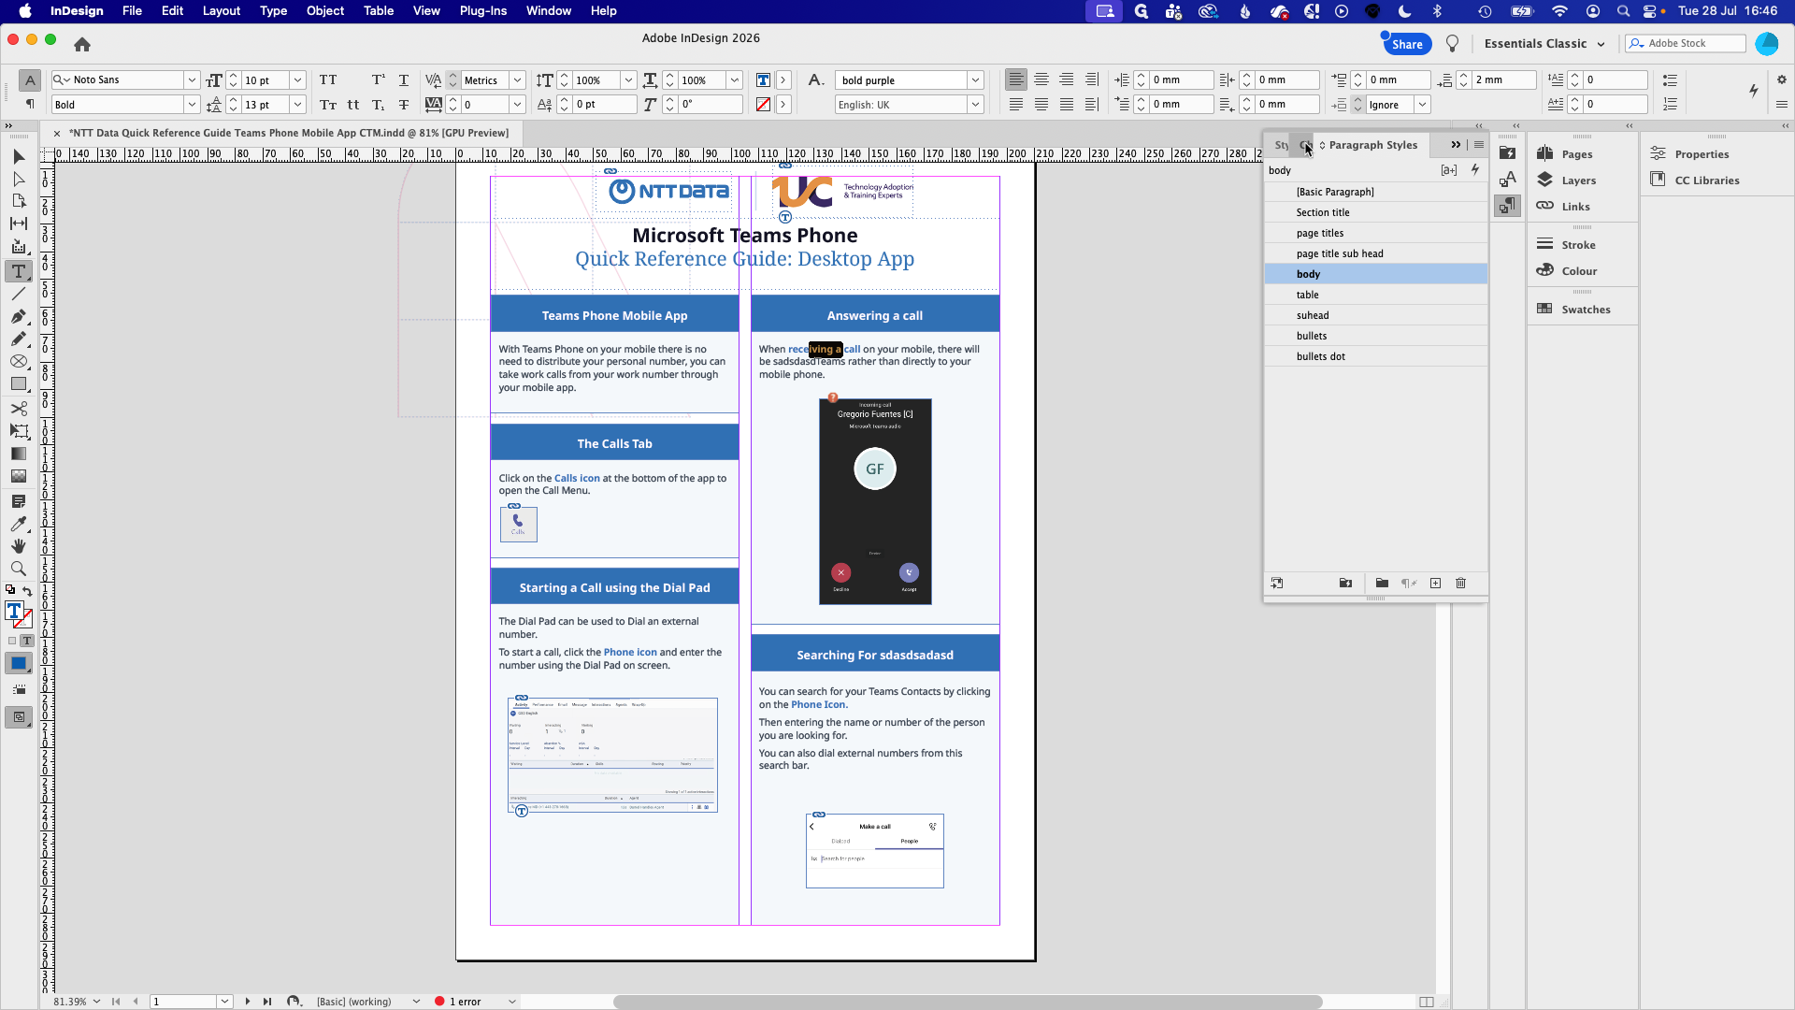Toggle paragraph formatting controls pilcrow

pos(30,104)
